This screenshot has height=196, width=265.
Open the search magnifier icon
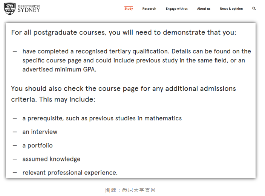point(254,8)
